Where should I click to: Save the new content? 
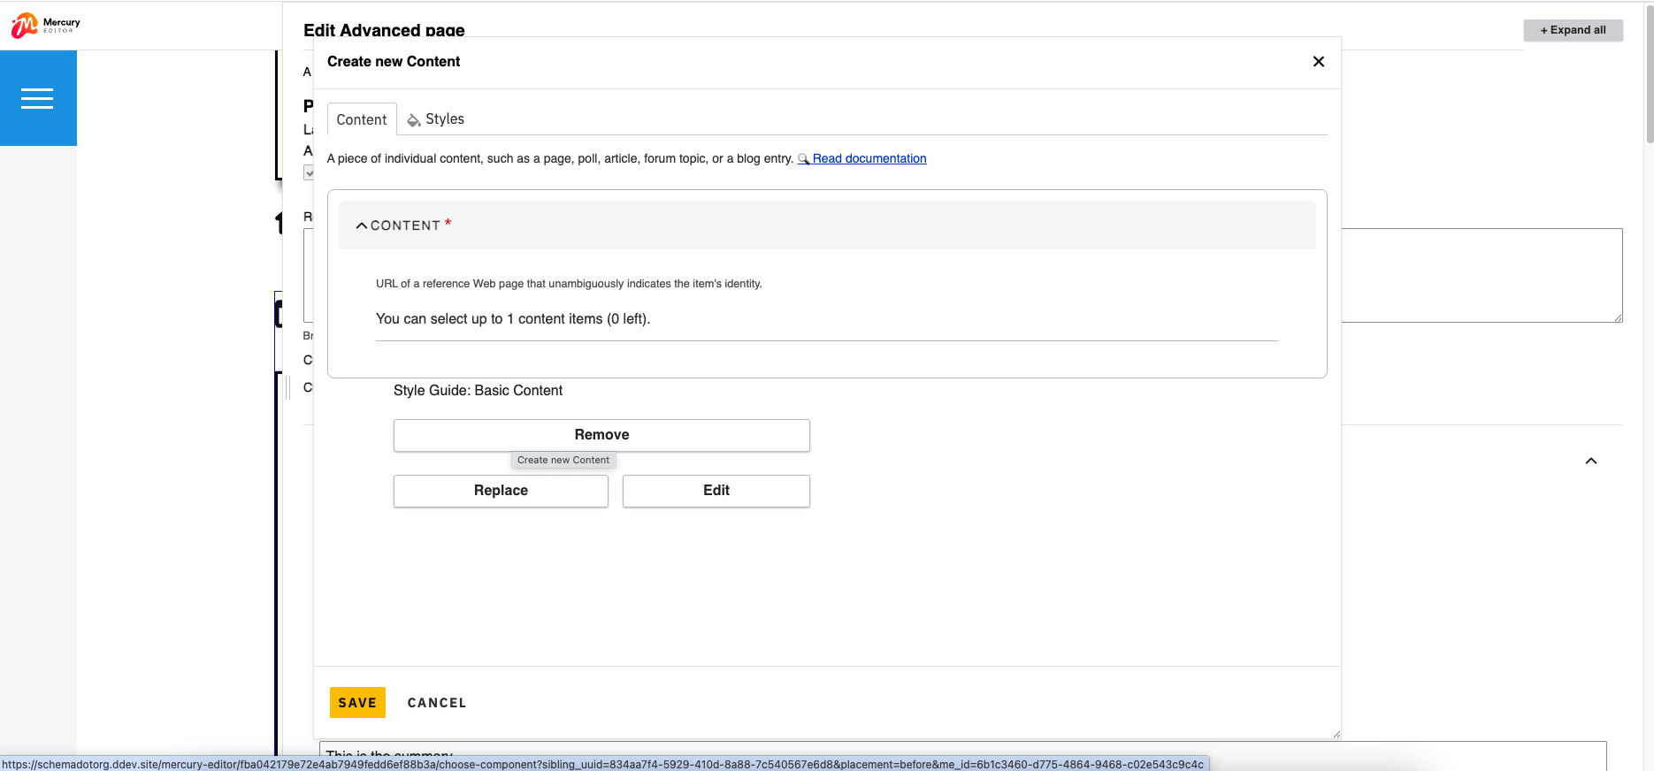[357, 703]
